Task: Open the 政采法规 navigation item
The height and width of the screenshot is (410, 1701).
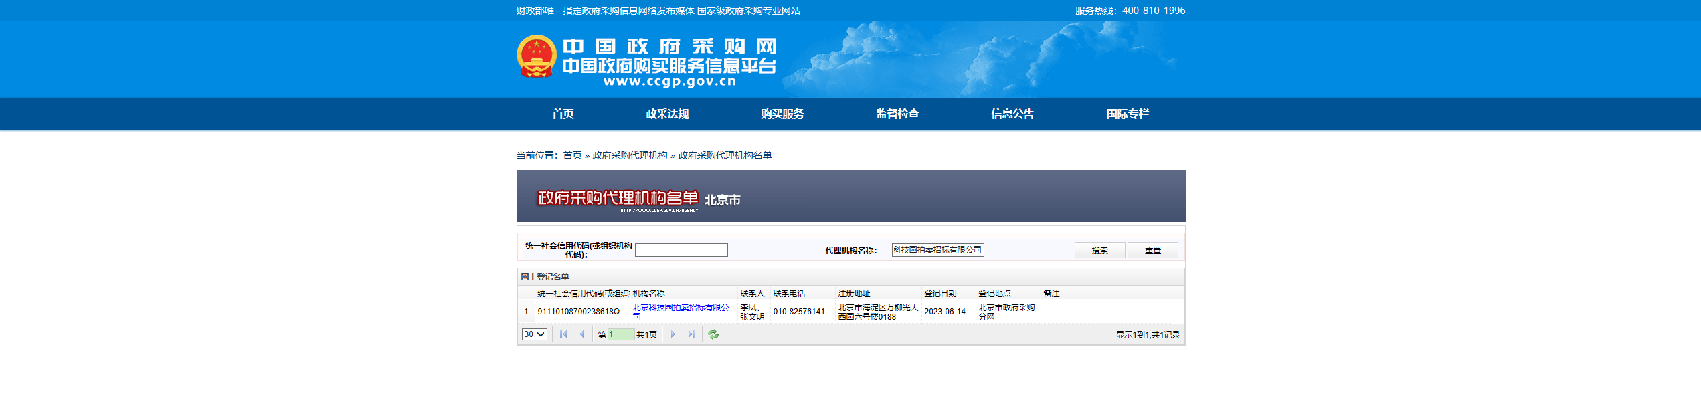Action: (x=667, y=114)
